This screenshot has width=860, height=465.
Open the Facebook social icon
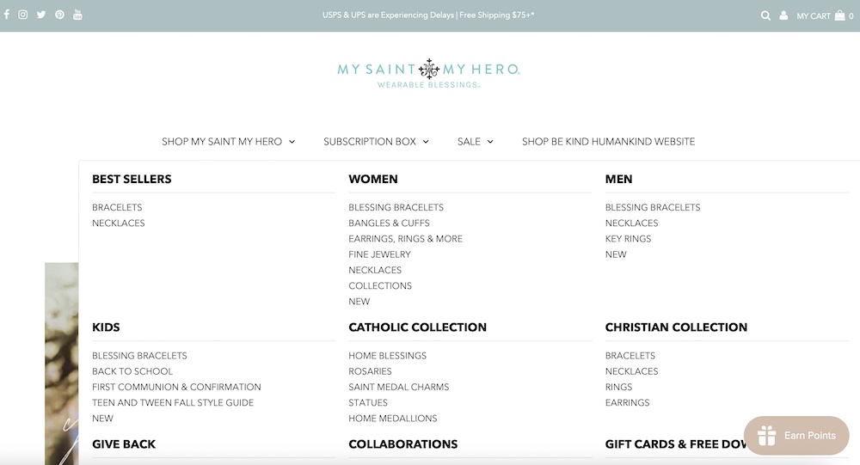coord(7,15)
